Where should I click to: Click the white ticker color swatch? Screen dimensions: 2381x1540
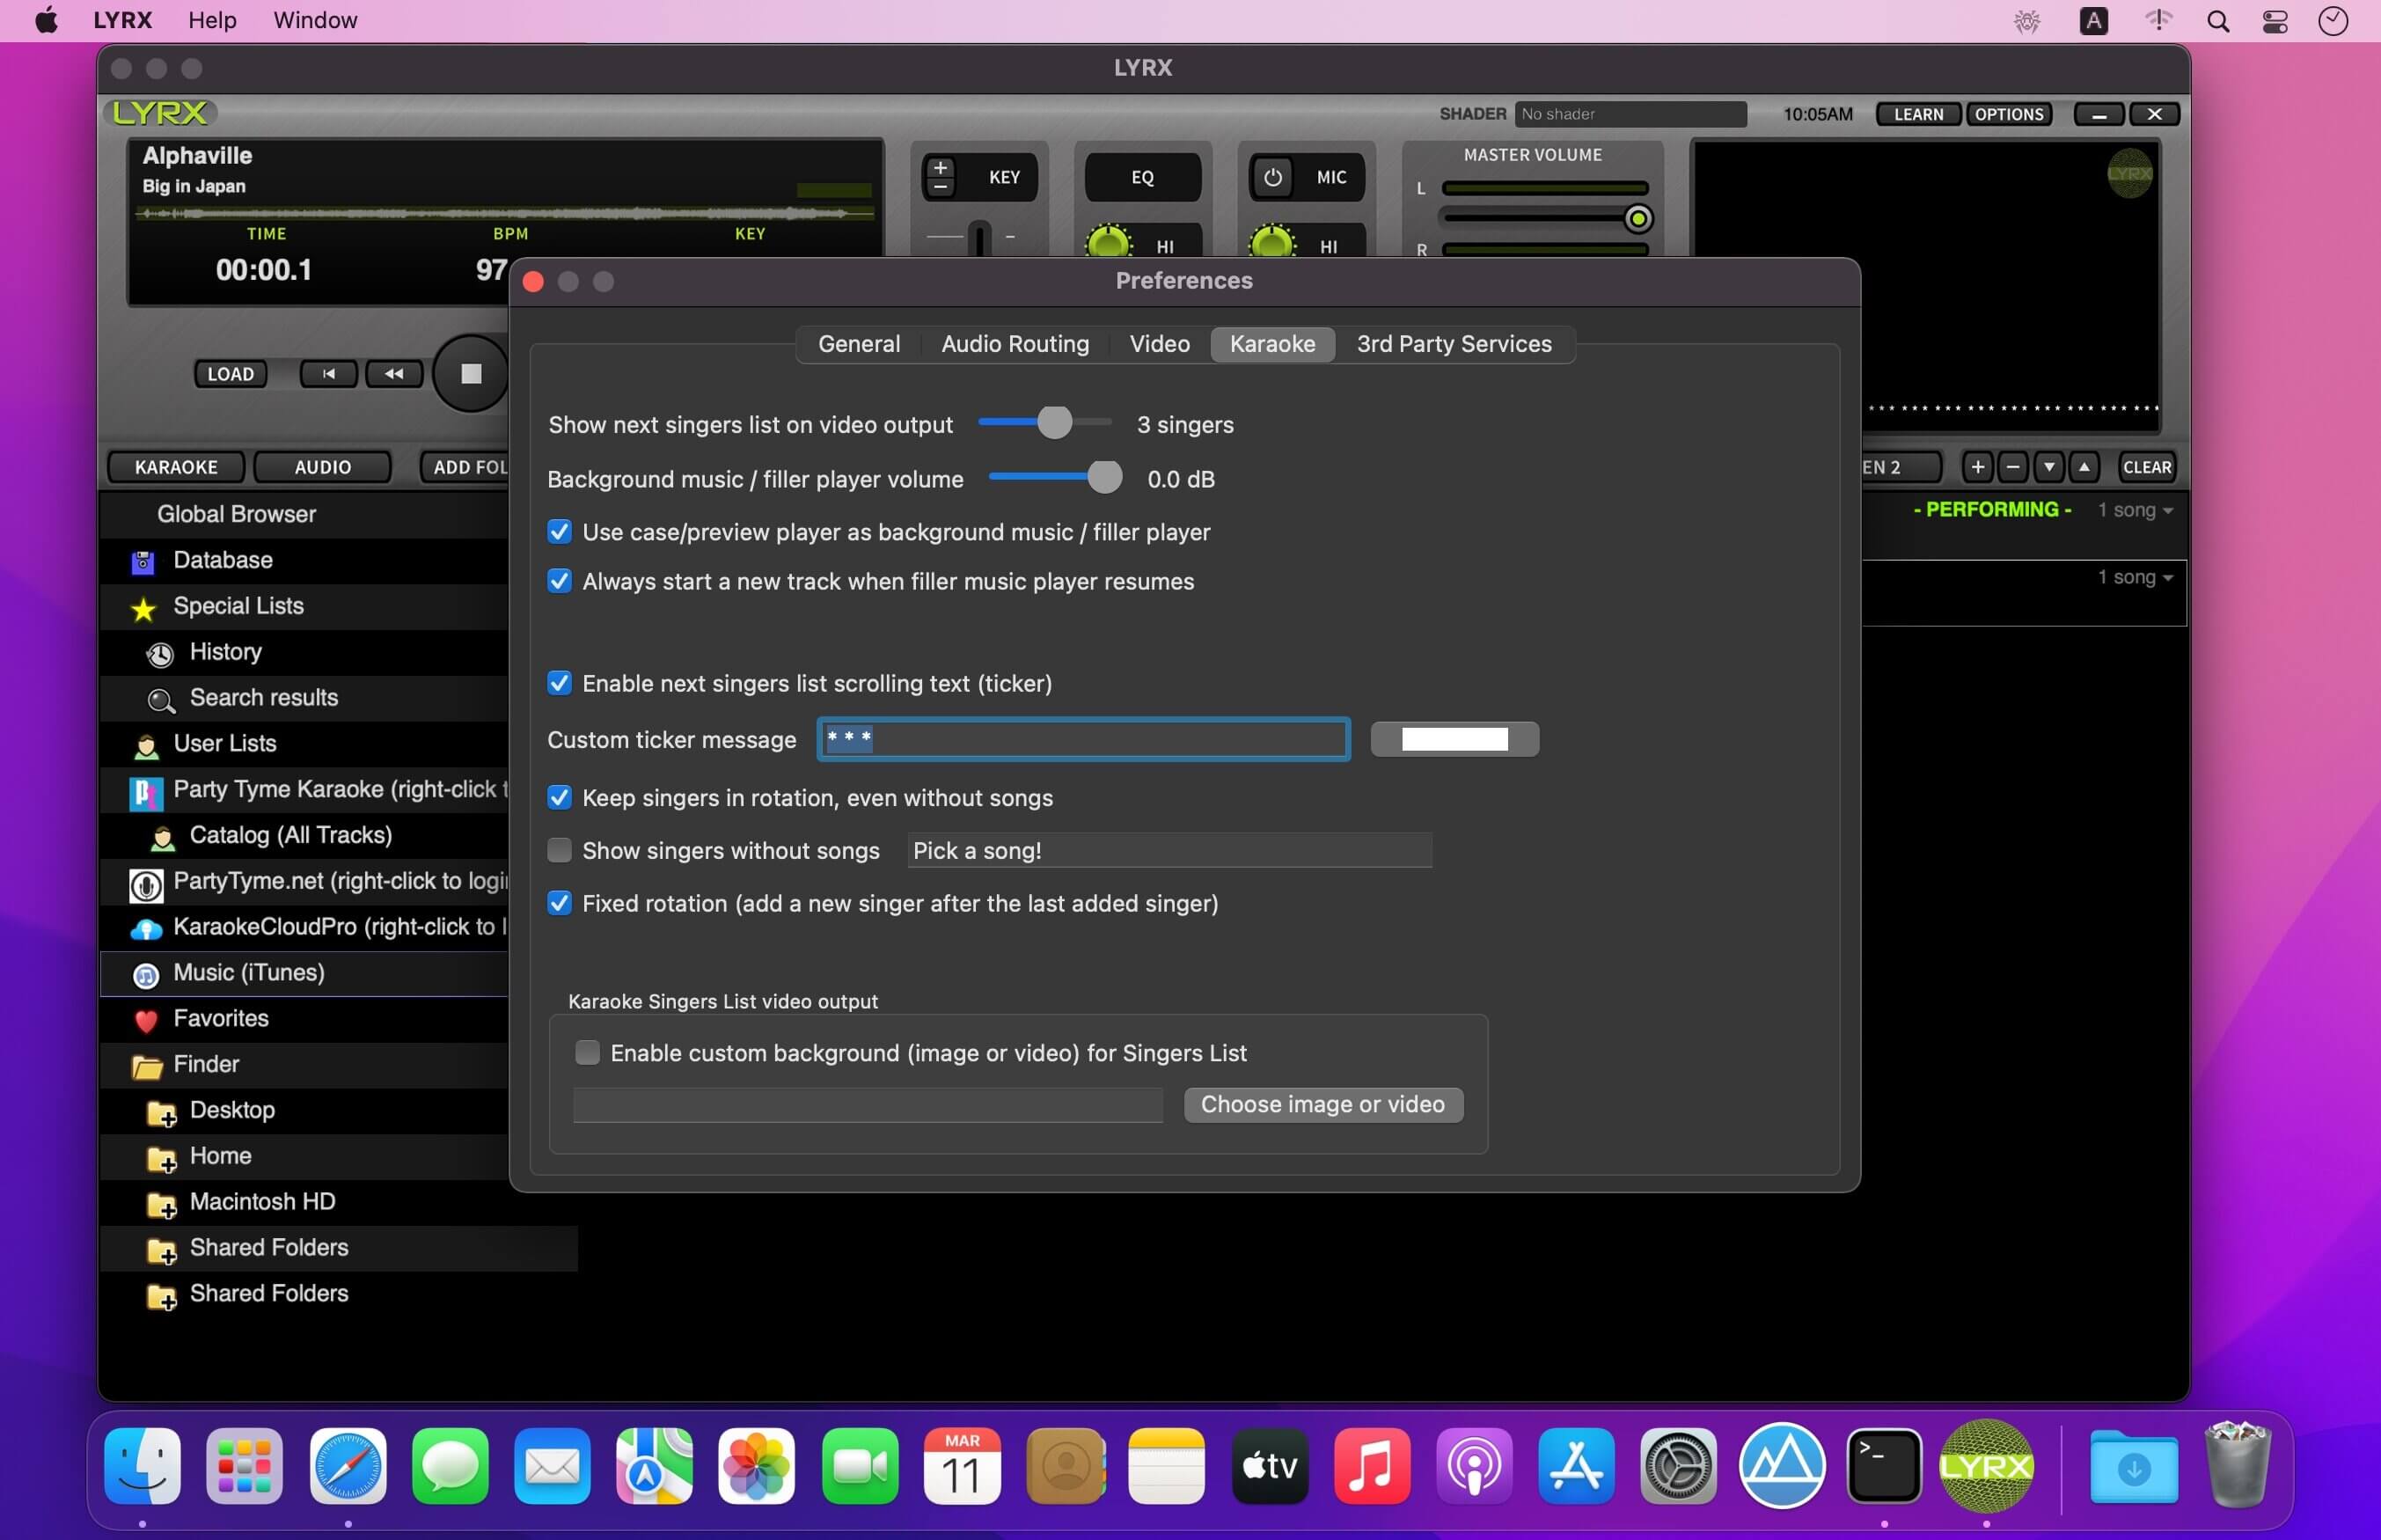pyautogui.click(x=1454, y=740)
